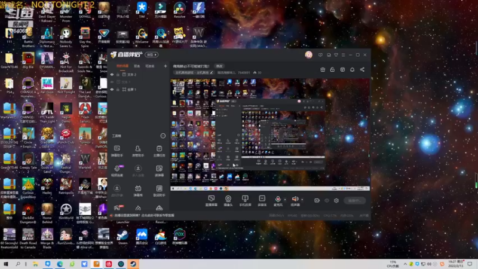The height and width of the screenshot is (269, 478).
Task: Select the 文本 2 source row
Action: click(x=139, y=75)
